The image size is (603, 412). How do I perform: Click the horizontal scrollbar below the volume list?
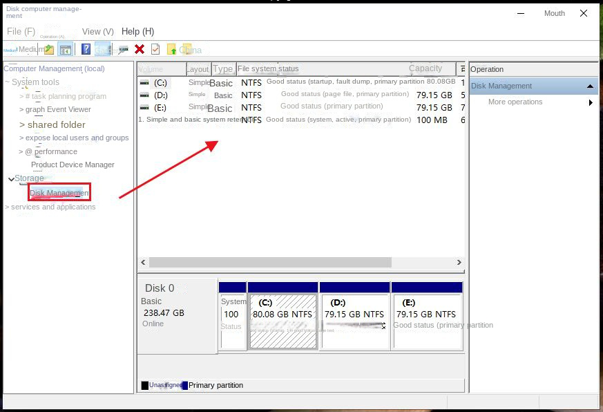click(300, 262)
